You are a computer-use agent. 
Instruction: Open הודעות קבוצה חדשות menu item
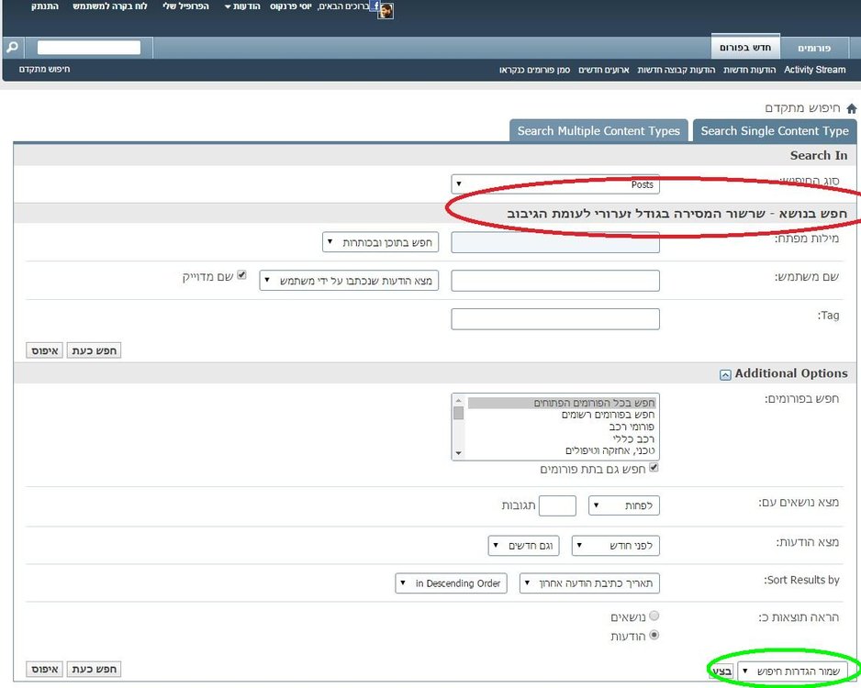pos(676,70)
